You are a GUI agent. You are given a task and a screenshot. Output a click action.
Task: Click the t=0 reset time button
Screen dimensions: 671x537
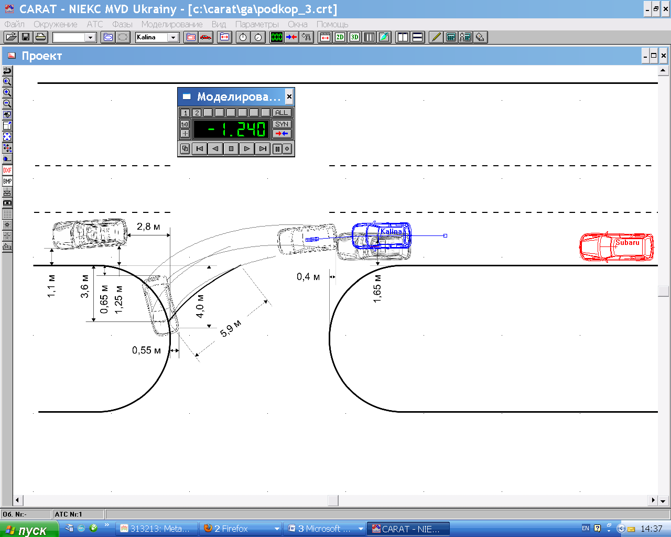185,124
